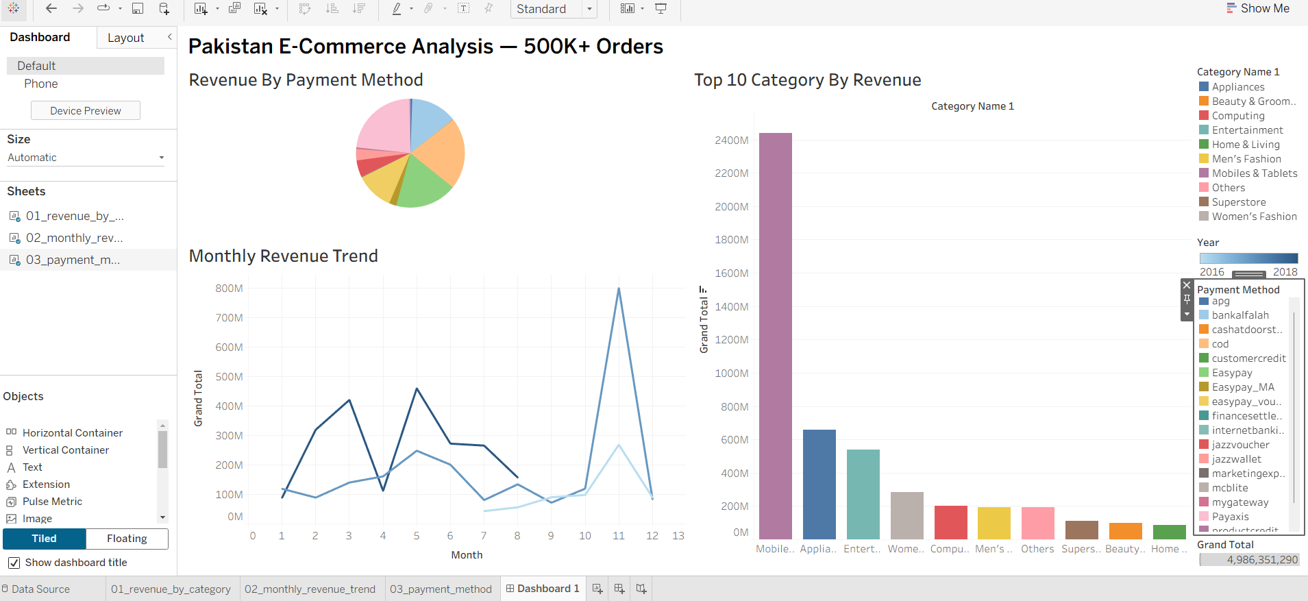Add a new data source icon
This screenshot has height=601, width=1308.
164,8
